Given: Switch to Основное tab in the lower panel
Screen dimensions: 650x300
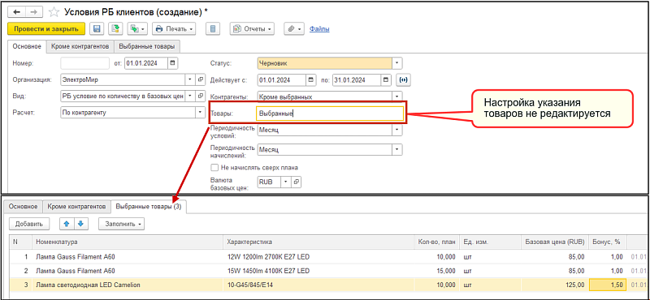Looking at the screenshot, I should [24, 206].
